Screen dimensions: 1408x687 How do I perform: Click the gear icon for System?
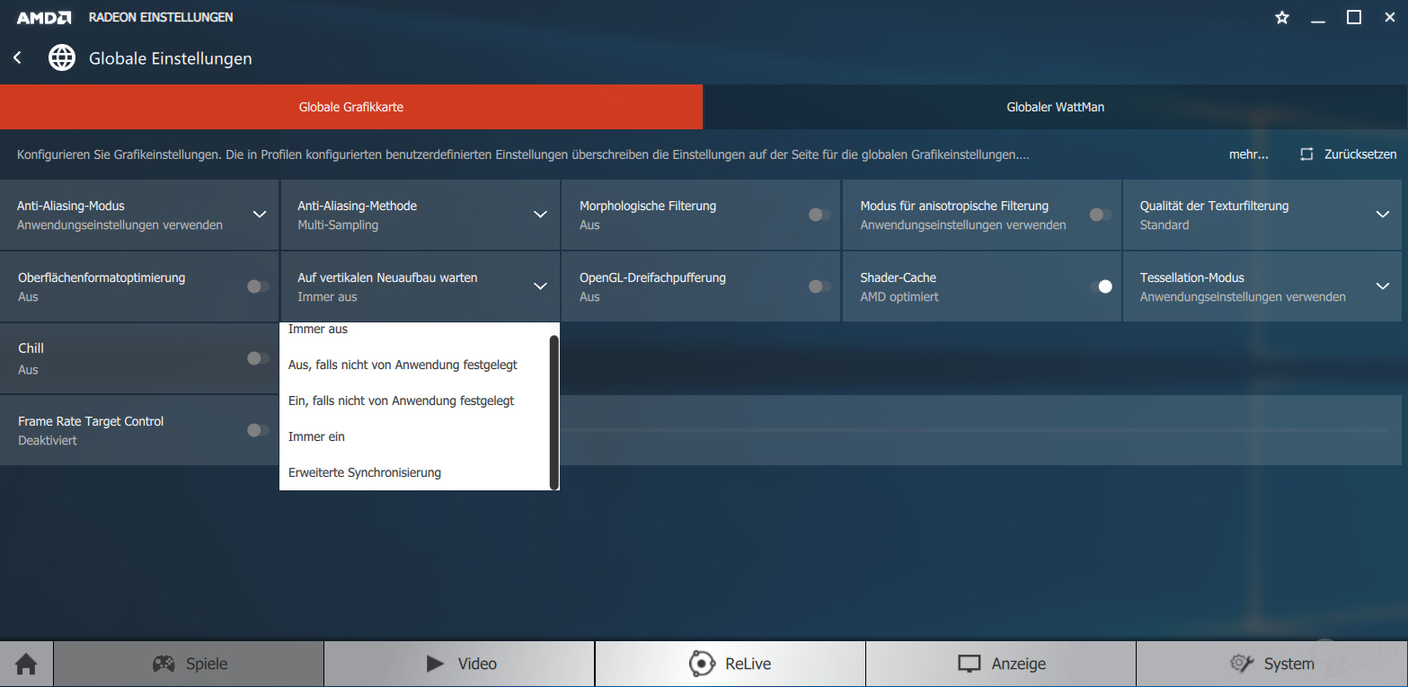(x=1242, y=665)
